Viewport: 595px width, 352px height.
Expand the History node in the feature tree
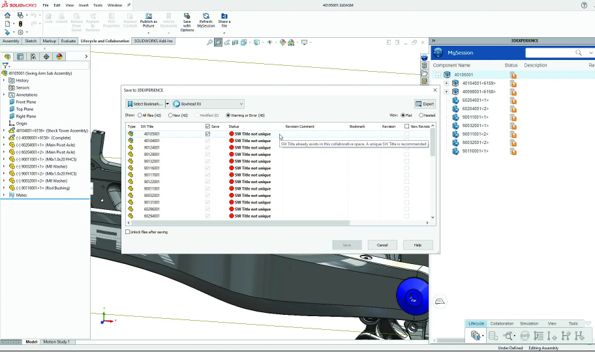point(4,80)
